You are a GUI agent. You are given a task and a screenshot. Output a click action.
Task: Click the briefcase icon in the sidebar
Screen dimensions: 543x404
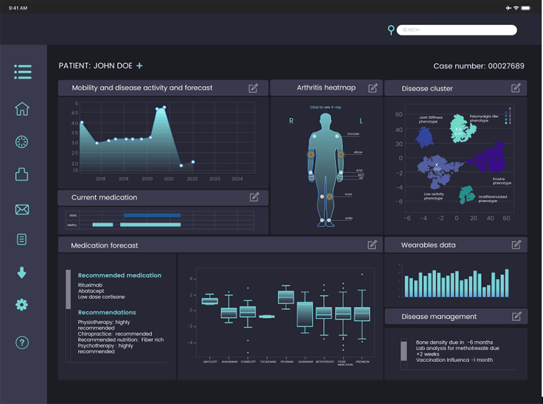22,174
